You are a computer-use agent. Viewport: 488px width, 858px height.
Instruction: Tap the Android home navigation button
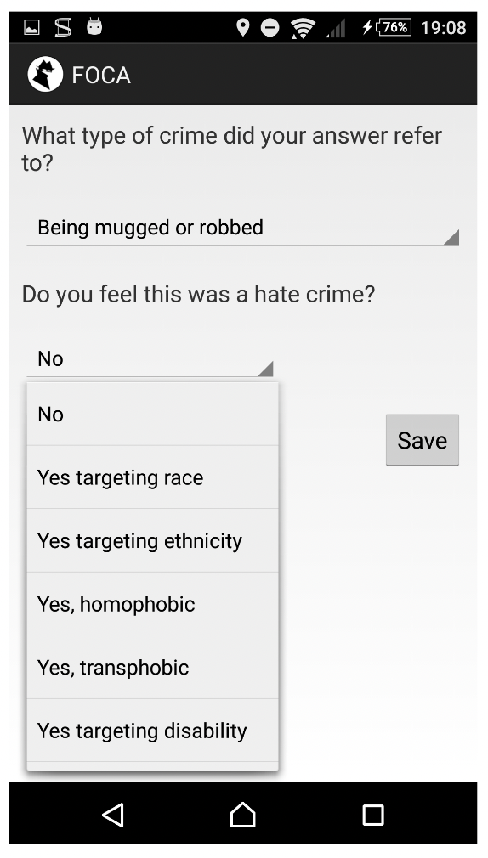pos(242,815)
